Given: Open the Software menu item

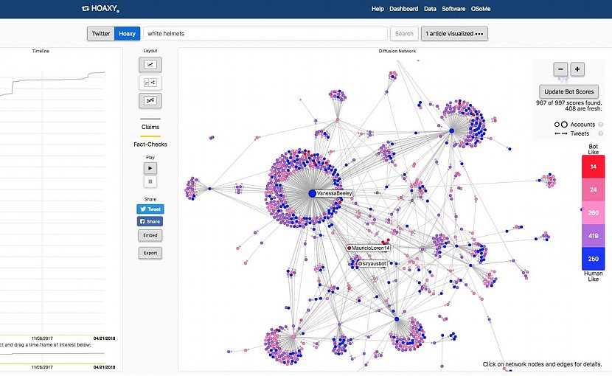Looking at the screenshot, I should click(453, 9).
